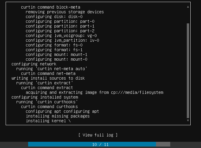Select the 'configuring network' log entry

pos(34,64)
